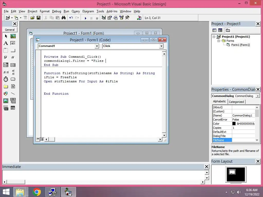
Task: Open Properties Window from toolbar
Action: [x=110, y=18]
